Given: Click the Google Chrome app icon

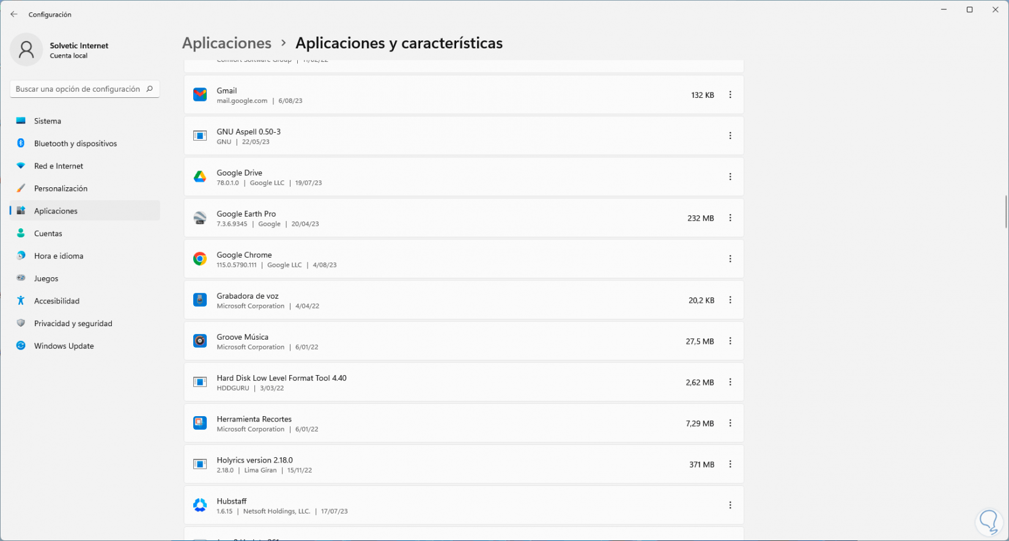Looking at the screenshot, I should (x=200, y=259).
